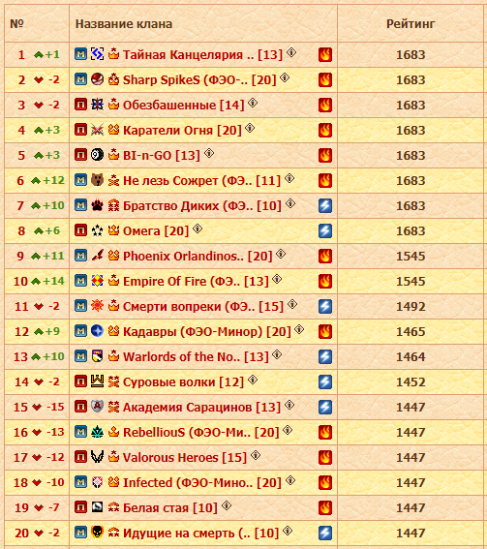Open the Кадавры (ФЭО-Минор) clan link
This screenshot has width=487, height=549.
pos(207,331)
